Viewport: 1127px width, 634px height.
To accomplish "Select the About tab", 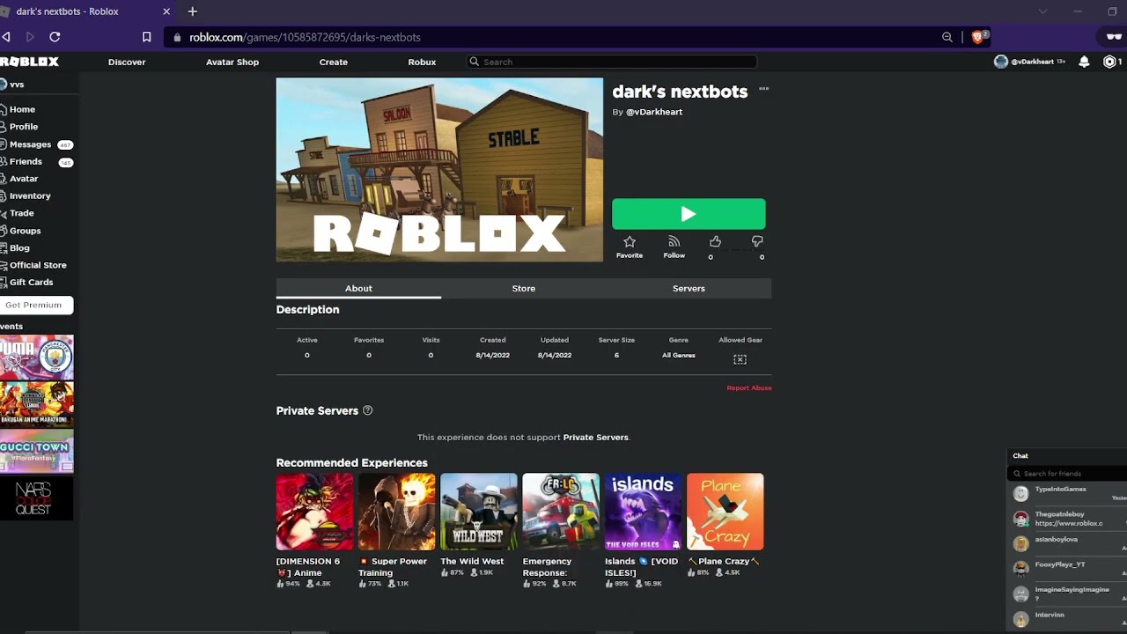I will pos(358,288).
